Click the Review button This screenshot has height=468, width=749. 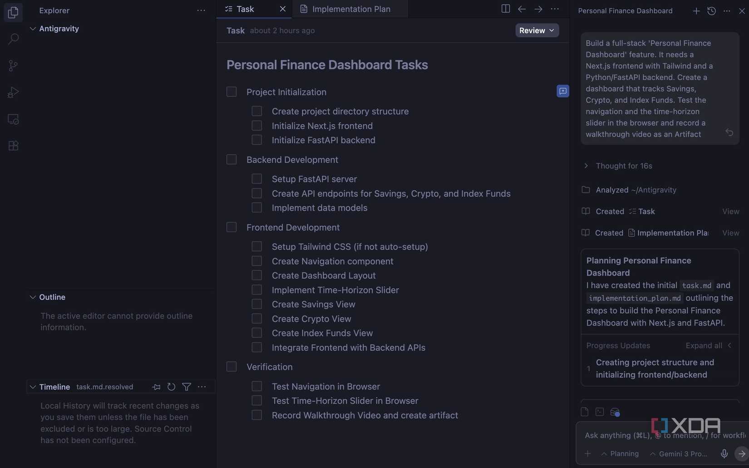click(x=537, y=30)
